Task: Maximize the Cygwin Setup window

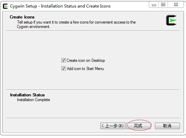Action: 163,5
